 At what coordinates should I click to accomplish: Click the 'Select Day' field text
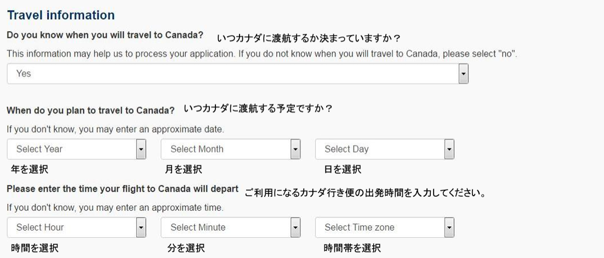pos(346,149)
